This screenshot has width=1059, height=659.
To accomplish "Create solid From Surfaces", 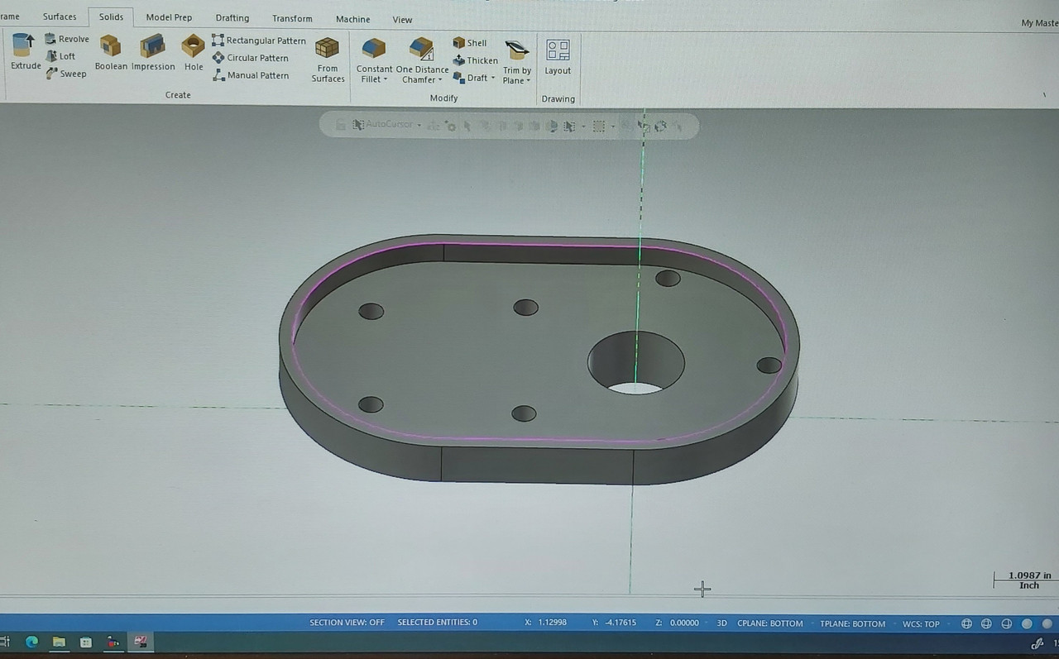I will (328, 60).
